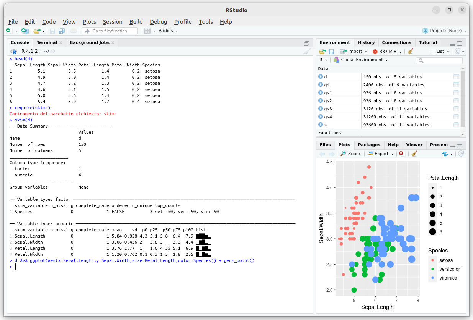Image resolution: width=473 pixels, height=320 pixels.
Task: Clear all plots with the broom icon
Action: [x=414, y=154]
